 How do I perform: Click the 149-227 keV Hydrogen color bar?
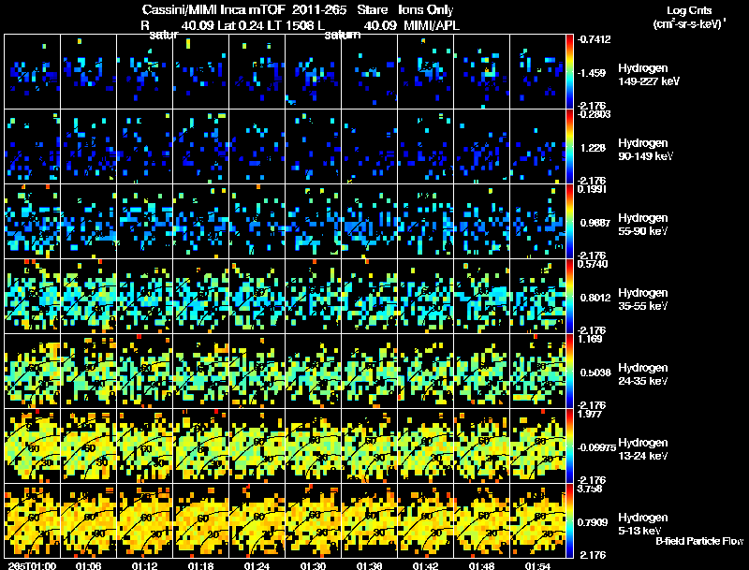pyautogui.click(x=571, y=71)
